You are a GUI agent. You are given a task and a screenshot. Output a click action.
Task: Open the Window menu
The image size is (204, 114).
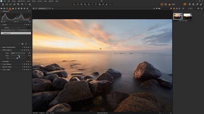(x=51, y=1)
